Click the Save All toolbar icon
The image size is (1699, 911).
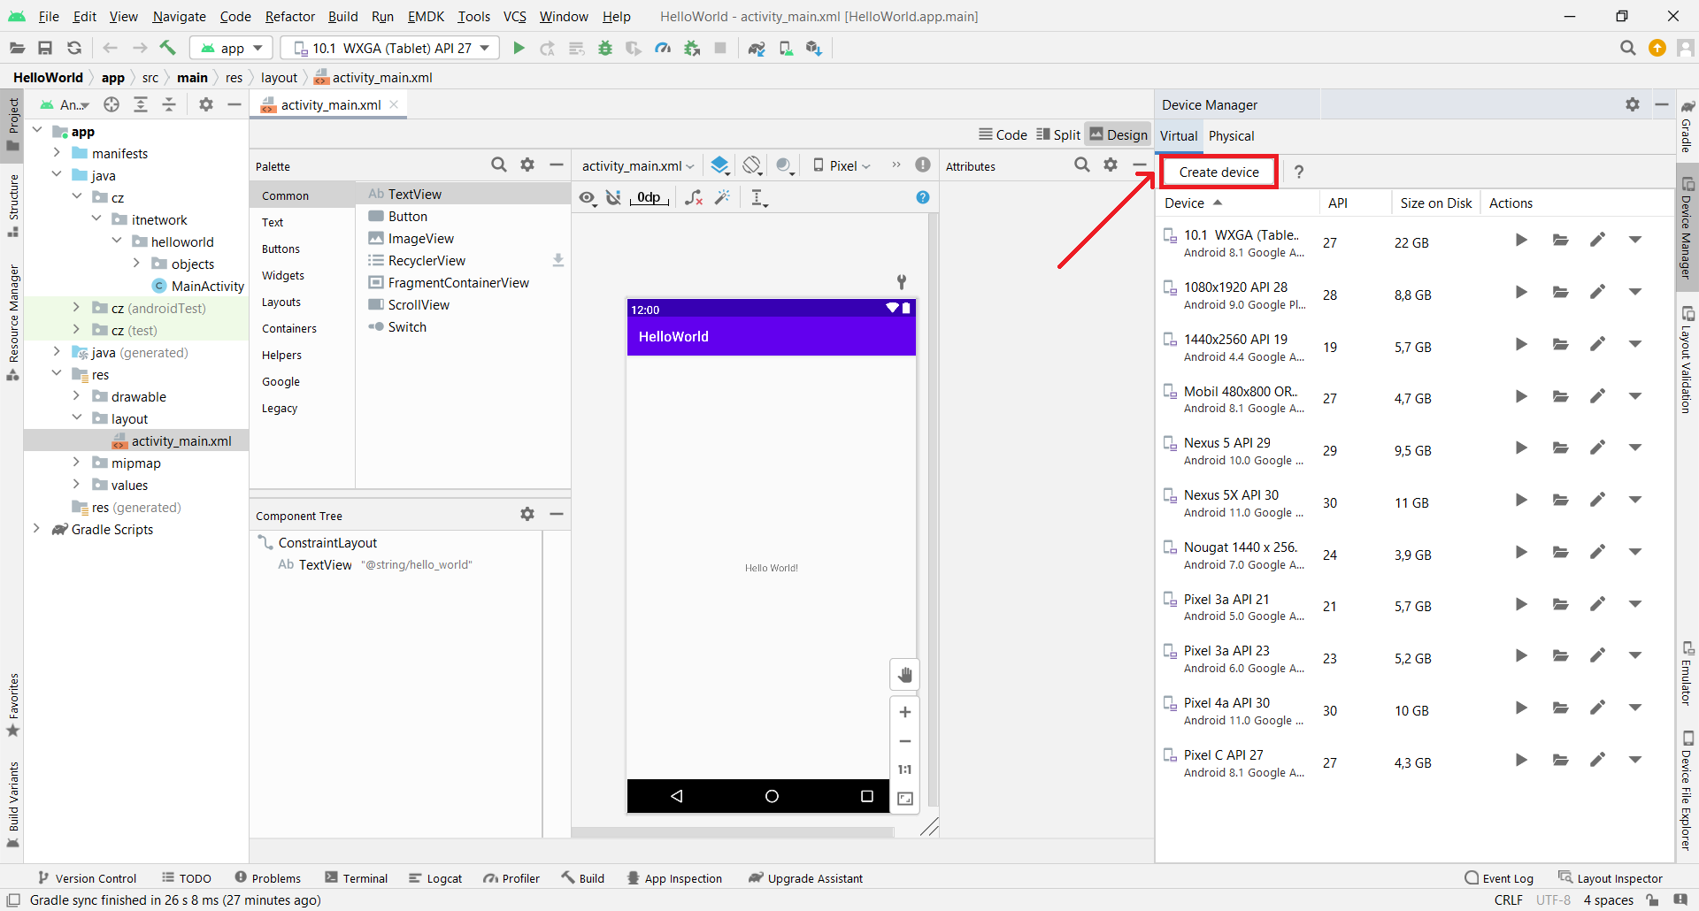[x=45, y=48]
